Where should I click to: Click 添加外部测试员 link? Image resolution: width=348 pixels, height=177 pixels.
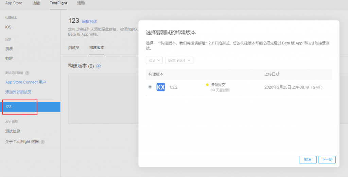[18, 92]
